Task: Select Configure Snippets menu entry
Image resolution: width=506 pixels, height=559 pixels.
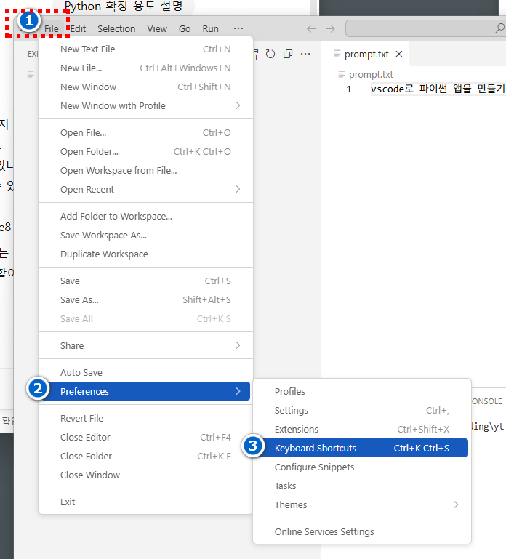Action: pyautogui.click(x=314, y=467)
